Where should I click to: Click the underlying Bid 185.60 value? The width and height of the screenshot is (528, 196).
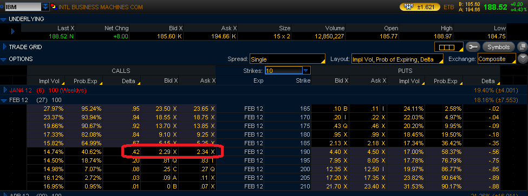(166, 36)
